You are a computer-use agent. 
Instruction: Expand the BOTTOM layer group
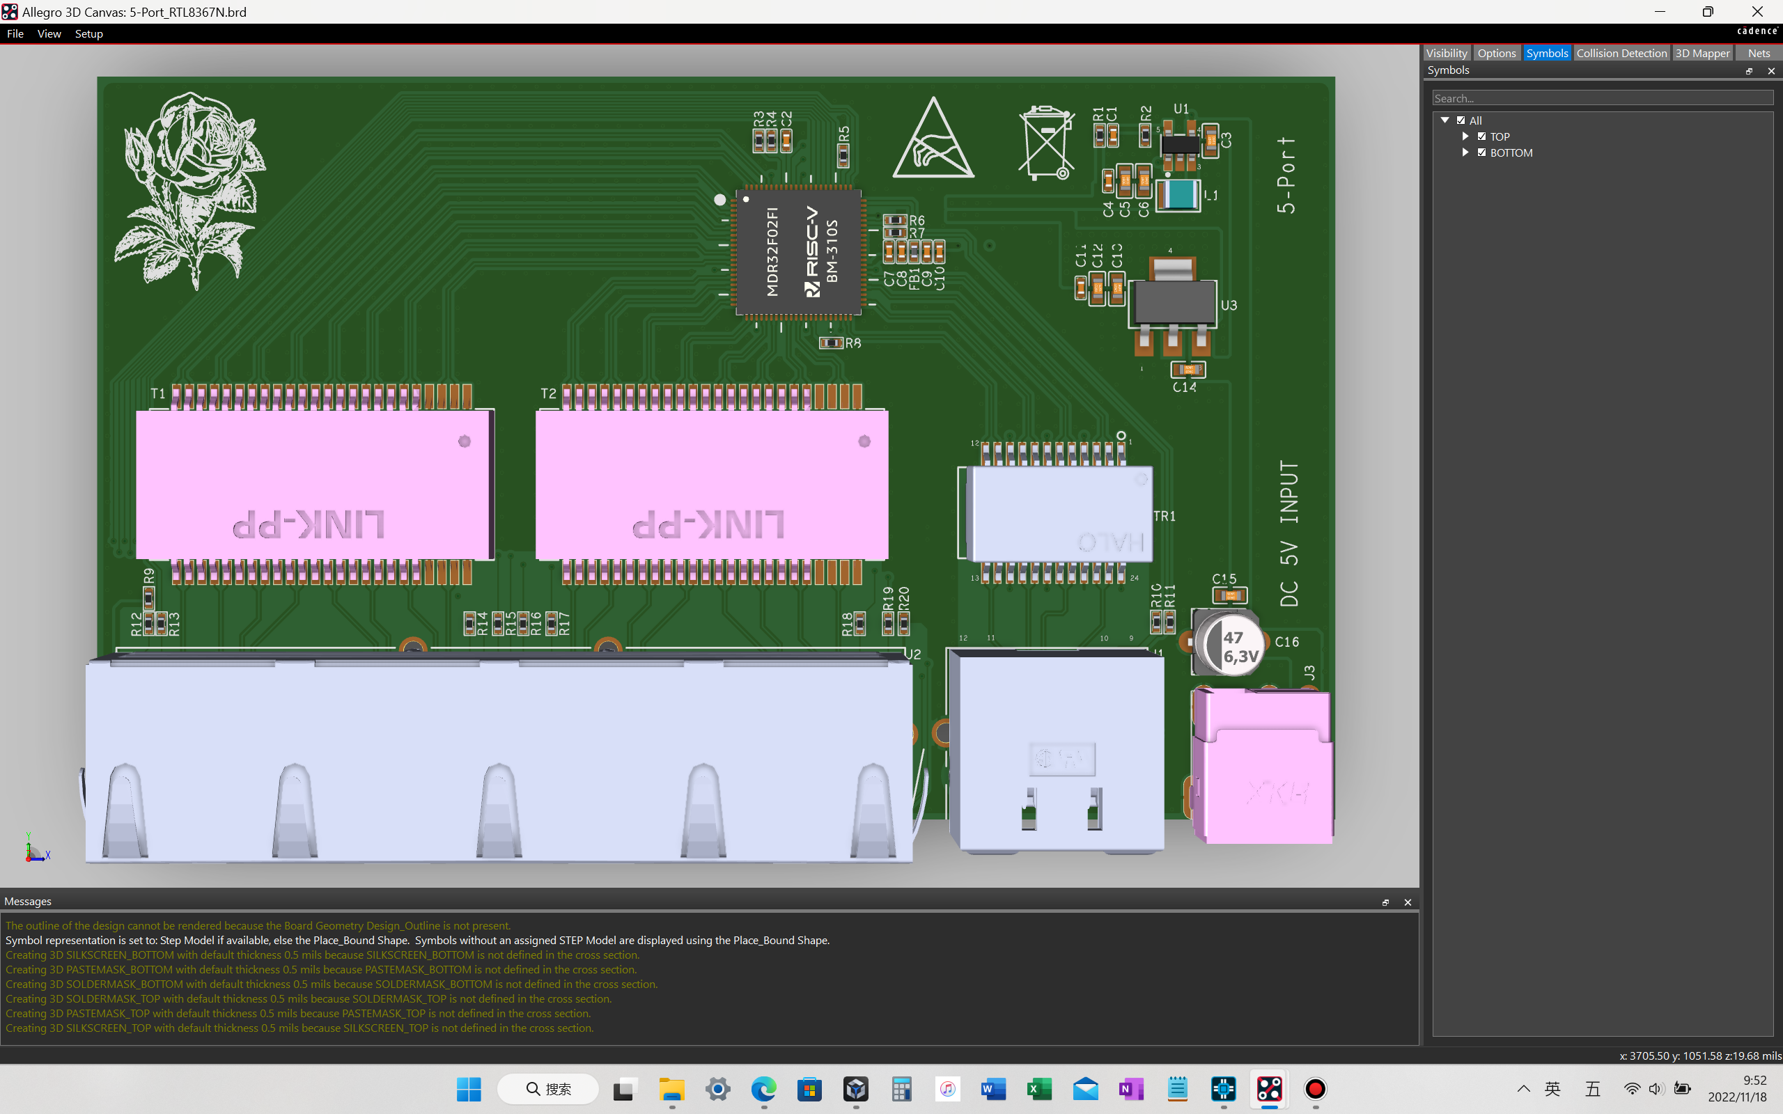coord(1463,152)
